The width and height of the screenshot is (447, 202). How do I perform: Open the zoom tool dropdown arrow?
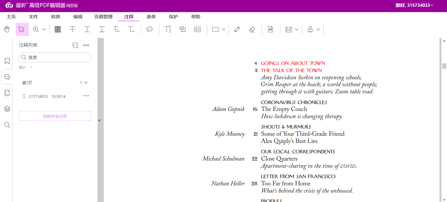[44, 29]
